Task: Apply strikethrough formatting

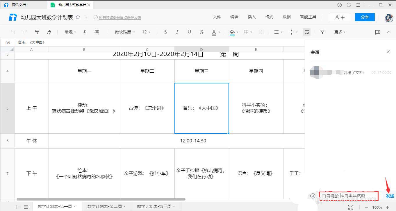Action: click(201, 32)
